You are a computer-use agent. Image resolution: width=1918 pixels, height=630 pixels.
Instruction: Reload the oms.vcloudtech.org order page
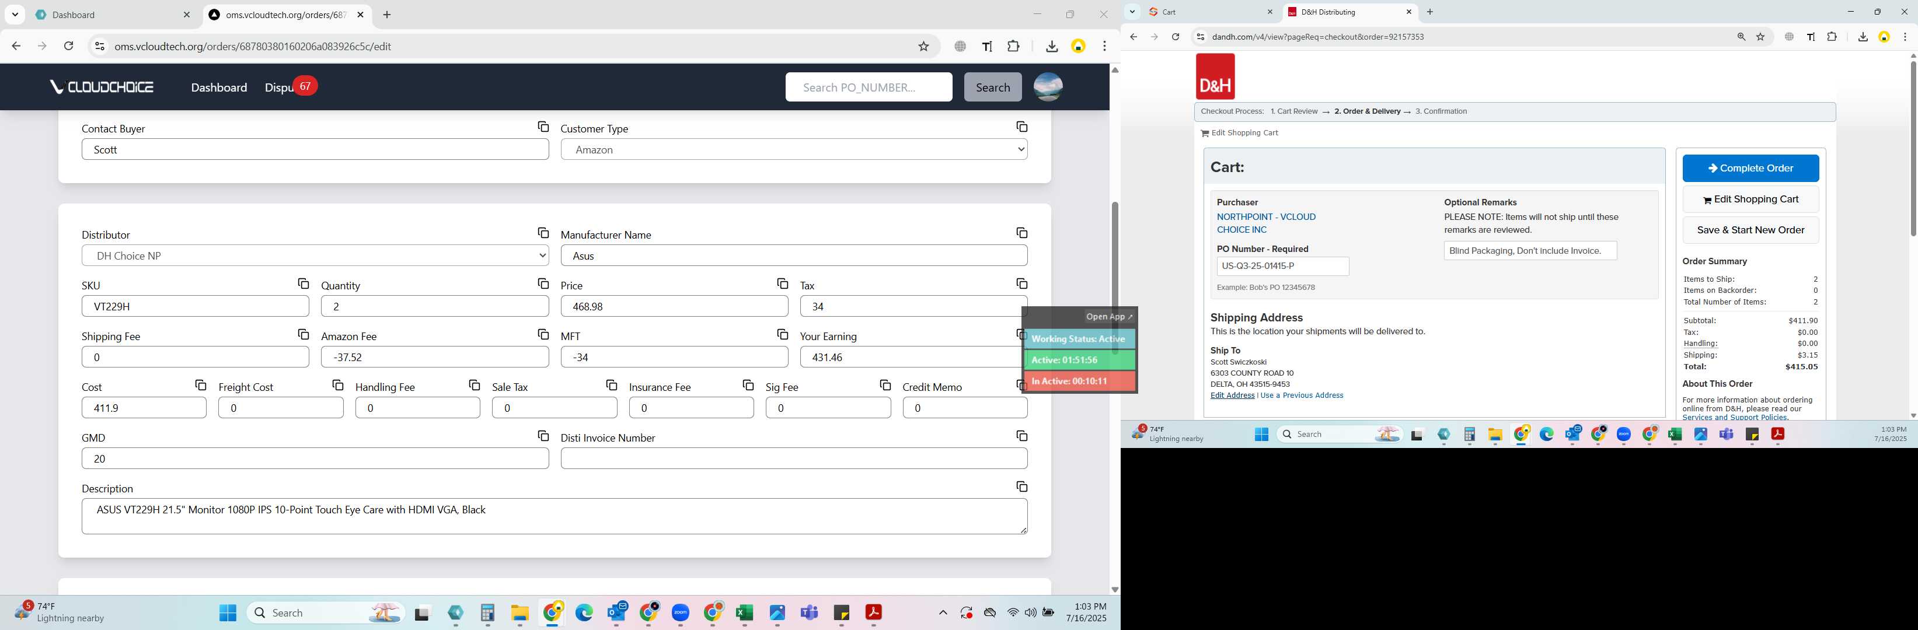(x=68, y=46)
